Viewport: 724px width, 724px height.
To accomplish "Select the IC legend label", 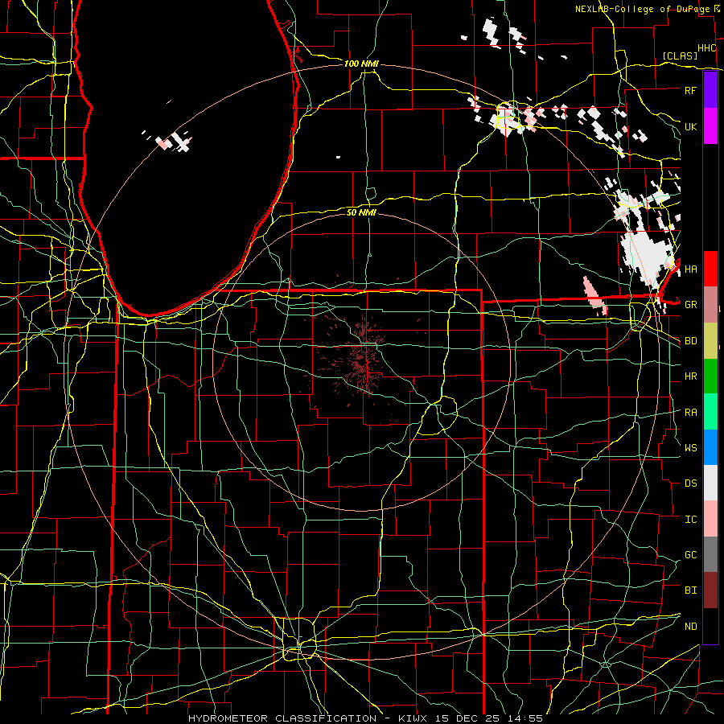I will pyautogui.click(x=690, y=519).
